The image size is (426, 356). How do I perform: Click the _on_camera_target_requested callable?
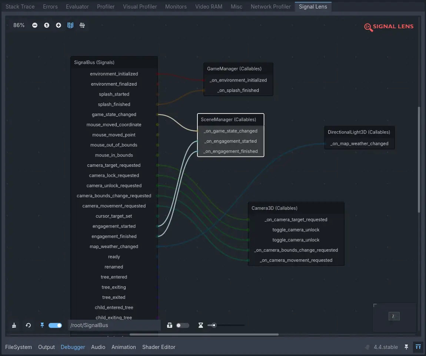(x=296, y=220)
